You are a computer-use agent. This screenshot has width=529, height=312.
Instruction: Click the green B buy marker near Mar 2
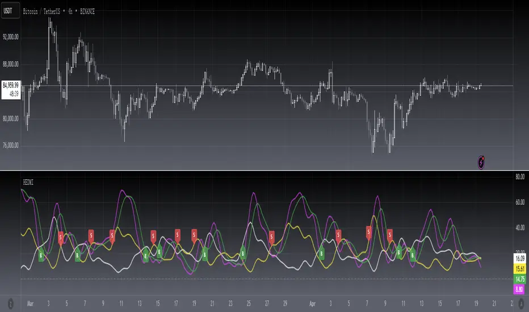coord(41,256)
